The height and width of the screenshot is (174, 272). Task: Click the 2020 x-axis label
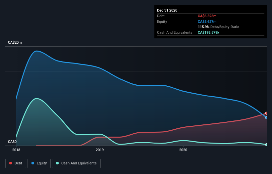pyautogui.click(x=183, y=150)
